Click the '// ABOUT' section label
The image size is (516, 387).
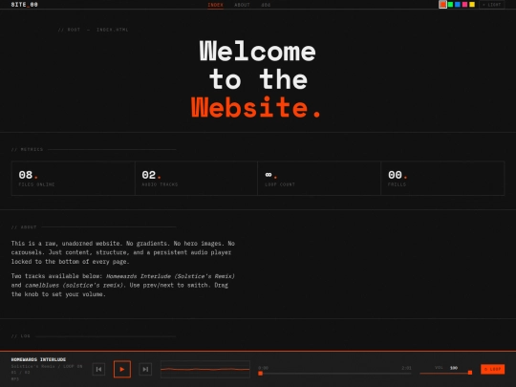click(24, 227)
